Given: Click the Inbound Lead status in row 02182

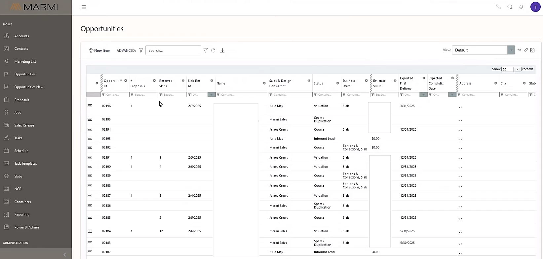Looking at the screenshot, I should [324, 252].
